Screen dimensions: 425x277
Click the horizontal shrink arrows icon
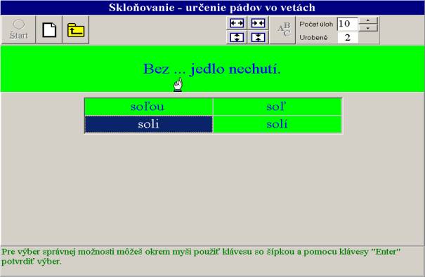click(258, 23)
